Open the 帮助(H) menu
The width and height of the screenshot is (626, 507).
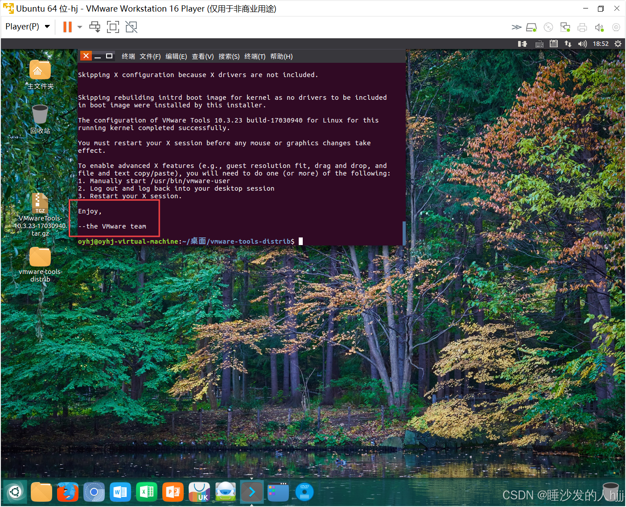tap(281, 56)
